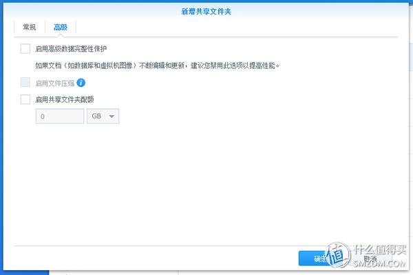Viewport: 413px width, 275px height.
Task: Focus the quota size input field
Action: (x=60, y=116)
